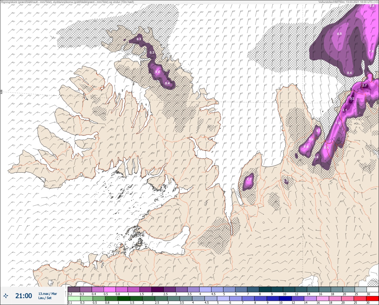This screenshot has height=305, width=379.
Task: Click the 2.7 precipitation value on map
Action: tap(364, 86)
